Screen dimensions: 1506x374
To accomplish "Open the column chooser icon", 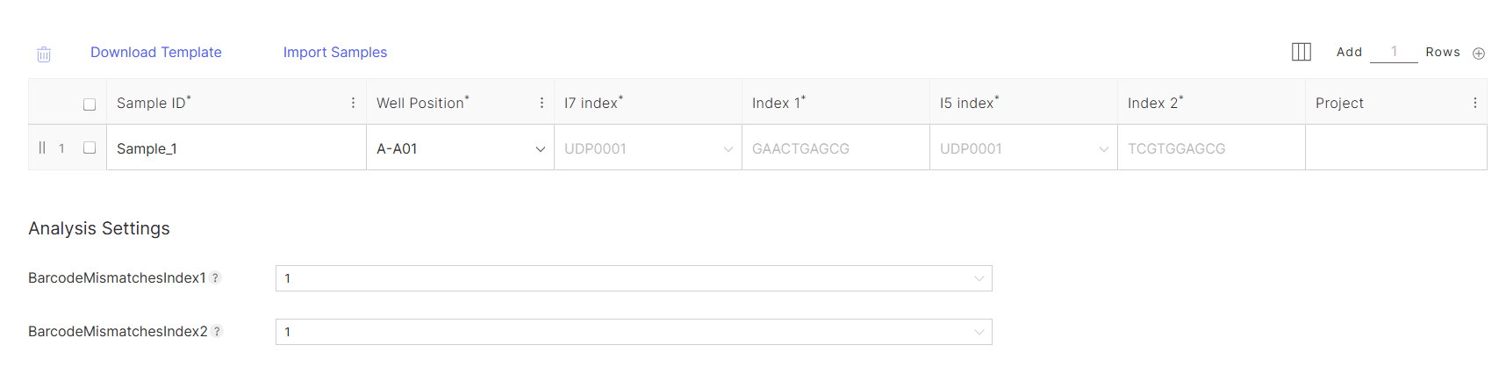I will tap(1301, 52).
